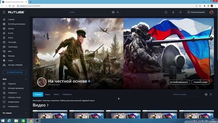Image resolution: width=218 pixels, height=123 pixels.
Task: Click the browser reload button
Action: (10, 6)
